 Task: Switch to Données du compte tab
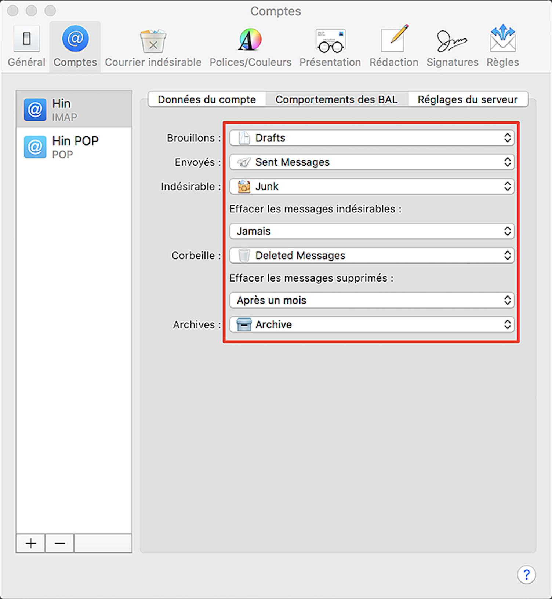(207, 99)
